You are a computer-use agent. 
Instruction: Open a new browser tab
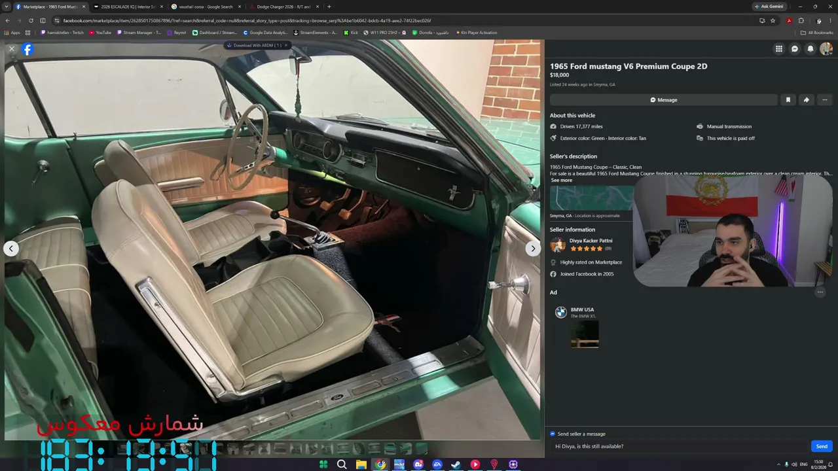click(x=329, y=7)
